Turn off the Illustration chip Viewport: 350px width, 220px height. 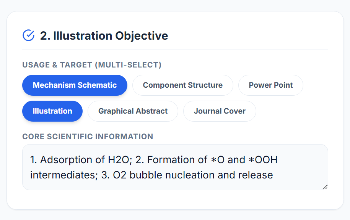click(x=52, y=111)
